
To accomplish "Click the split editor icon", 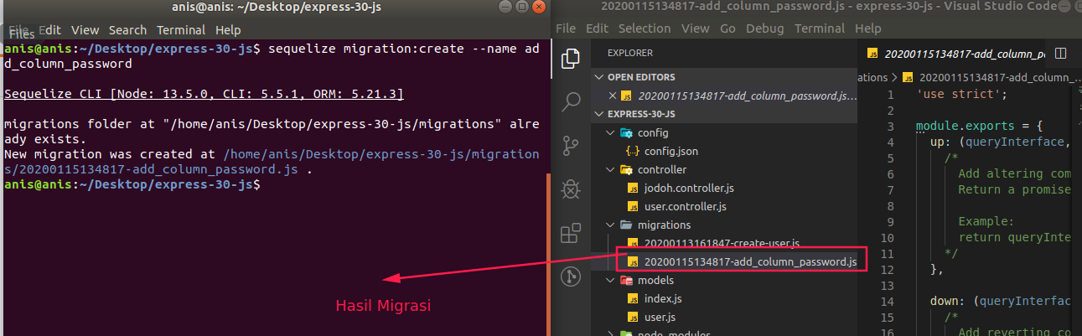I will pos(1061,54).
